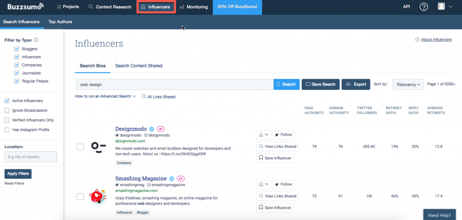Open the Monitoring section
Image resolution: width=462 pixels, height=220 pixels.
pyautogui.click(x=194, y=7)
